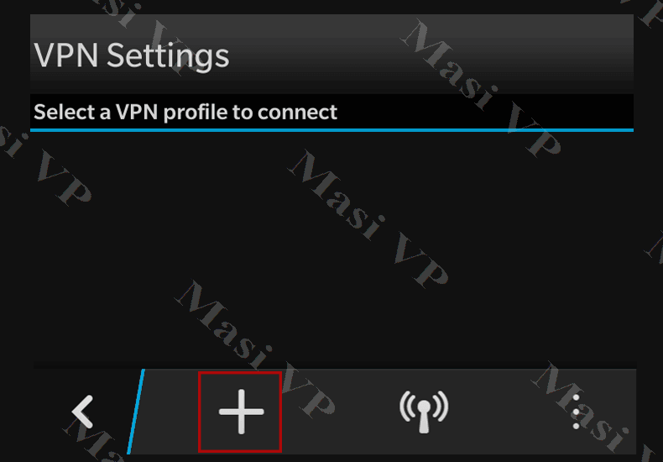Click the word 'Settings' in the title
663x462 pixels.
[x=168, y=56]
